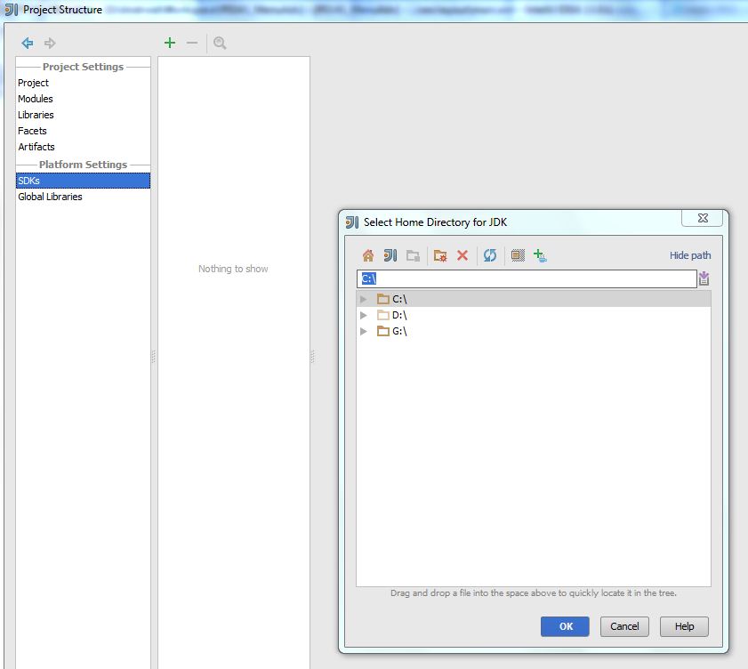Click the red X delete icon
The width and height of the screenshot is (748, 669).
point(462,255)
